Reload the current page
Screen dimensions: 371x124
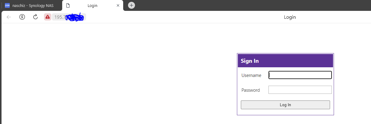click(35, 17)
